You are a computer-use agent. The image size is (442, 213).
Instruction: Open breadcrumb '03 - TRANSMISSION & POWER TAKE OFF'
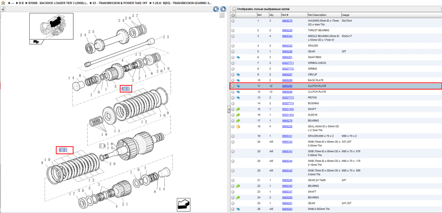(120, 3)
